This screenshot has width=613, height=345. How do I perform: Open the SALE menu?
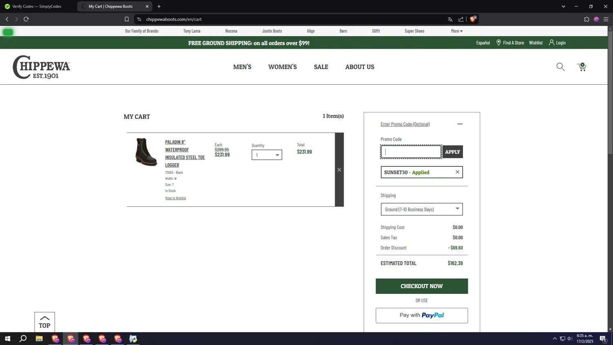point(321,67)
